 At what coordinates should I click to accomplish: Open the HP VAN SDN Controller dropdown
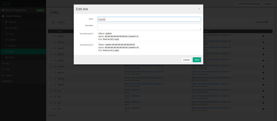click(248, 4)
